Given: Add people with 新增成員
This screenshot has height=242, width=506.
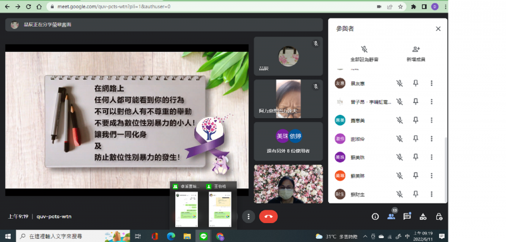Looking at the screenshot, I should click(x=416, y=54).
